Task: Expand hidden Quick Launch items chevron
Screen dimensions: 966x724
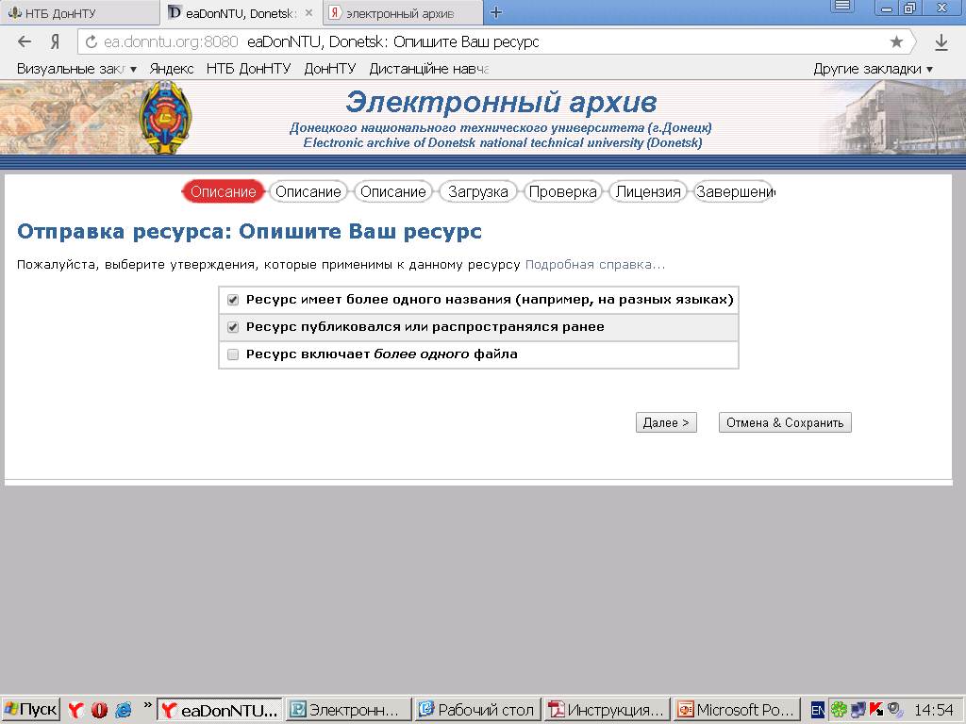Action: click(x=147, y=705)
